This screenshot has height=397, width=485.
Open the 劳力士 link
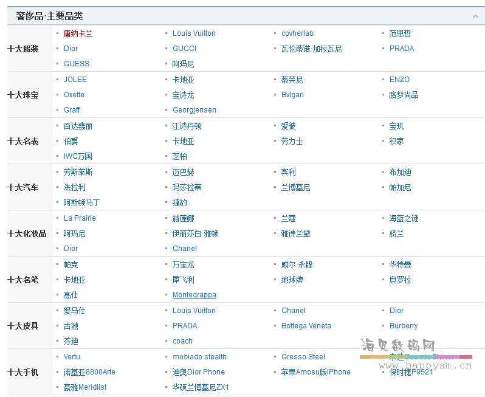point(292,141)
